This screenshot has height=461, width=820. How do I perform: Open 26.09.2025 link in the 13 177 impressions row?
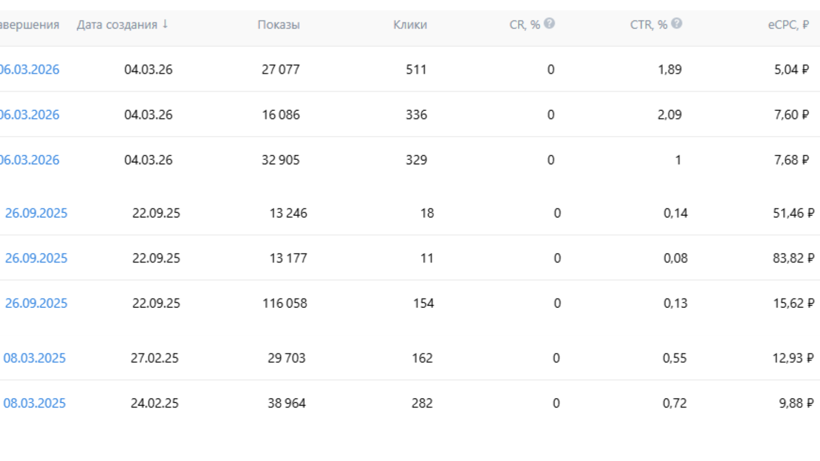[x=36, y=258]
